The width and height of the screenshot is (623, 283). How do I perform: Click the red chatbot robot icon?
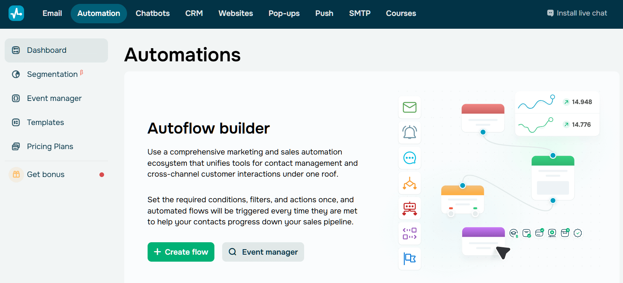(409, 208)
